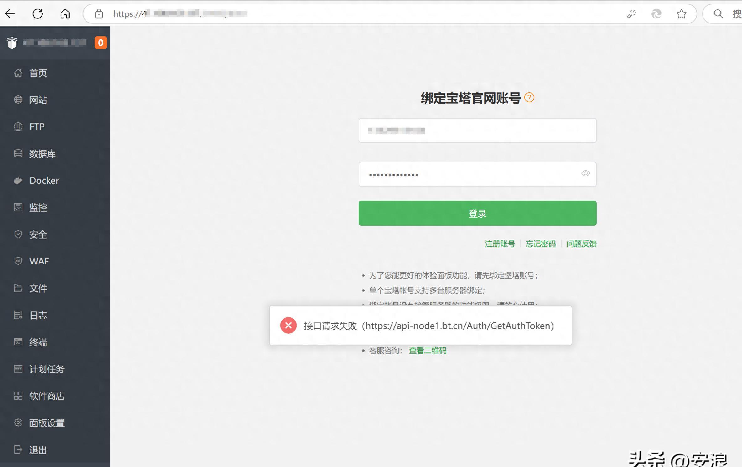
Task: Click the calendar icon beside 计划任务
Action: pos(18,369)
